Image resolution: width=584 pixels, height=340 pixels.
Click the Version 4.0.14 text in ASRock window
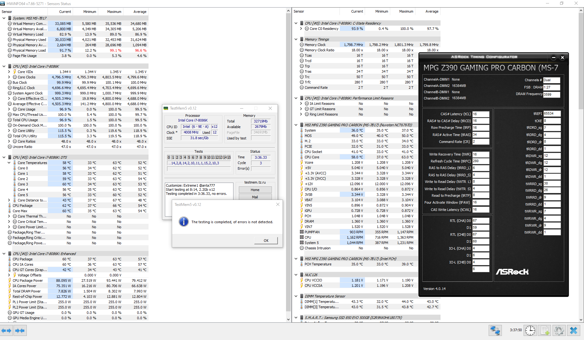point(434,289)
